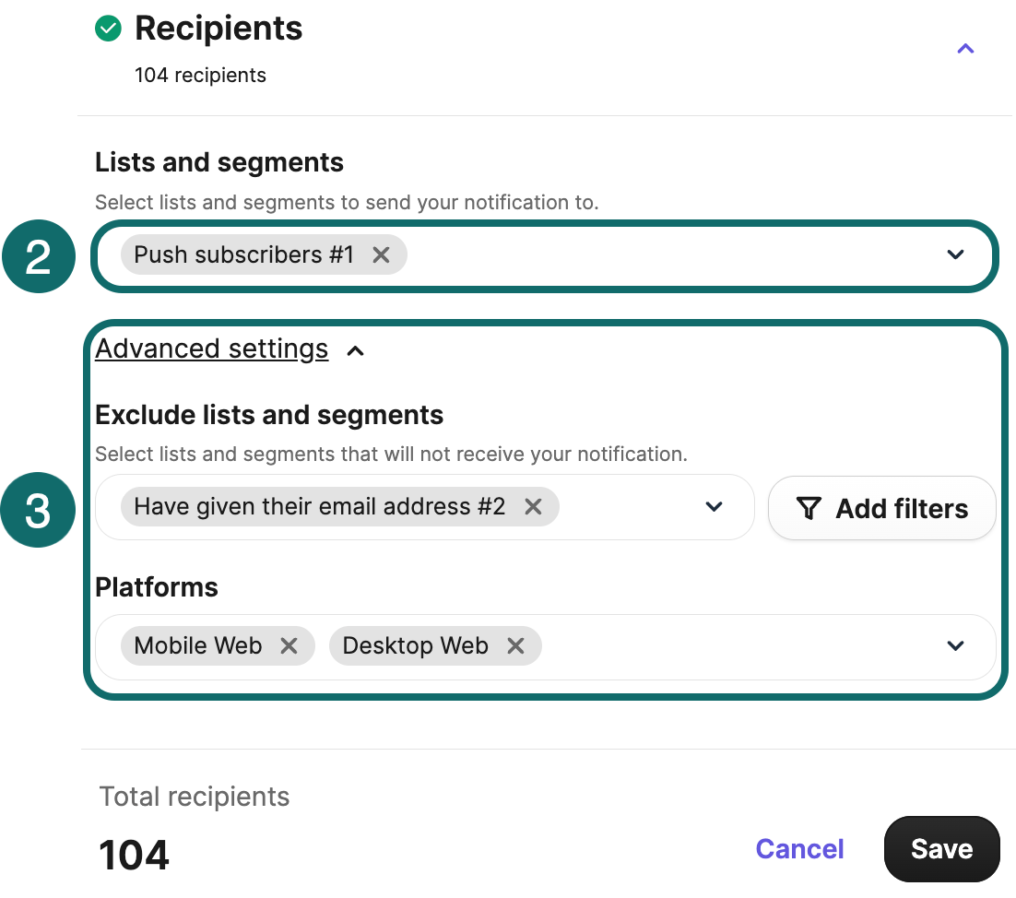Select the Push subscribers #1 chip text
The width and height of the screenshot is (1016, 898).
coord(244,254)
